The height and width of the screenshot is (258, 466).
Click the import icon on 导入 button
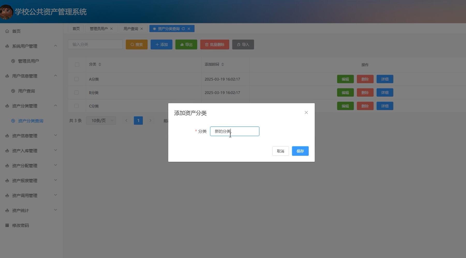(239, 44)
